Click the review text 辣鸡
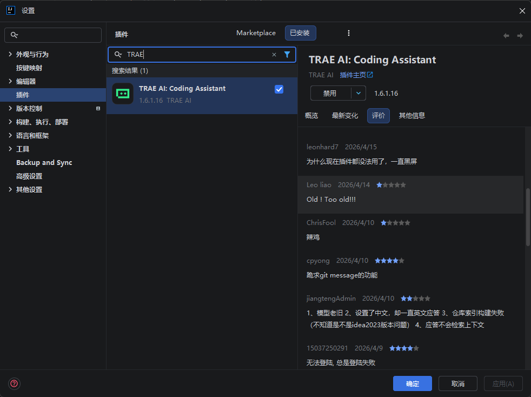Viewport: 531px width, 397px height. [313, 237]
